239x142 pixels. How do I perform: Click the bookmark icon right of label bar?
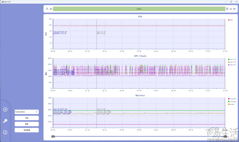227,9
